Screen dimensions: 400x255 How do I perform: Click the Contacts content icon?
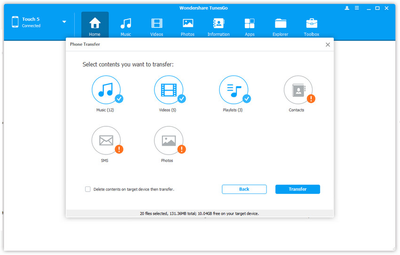297,90
